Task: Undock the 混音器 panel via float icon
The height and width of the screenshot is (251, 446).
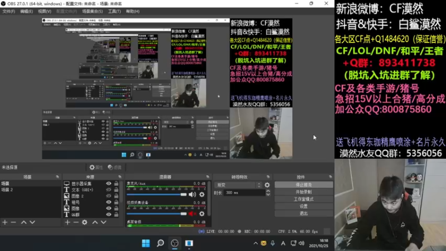Action: [207, 177]
